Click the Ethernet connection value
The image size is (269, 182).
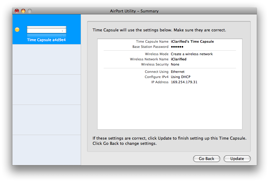point(178,72)
